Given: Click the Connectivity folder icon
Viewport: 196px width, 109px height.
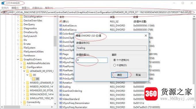Looking at the screenshot, I should pyautogui.click(x=24, y=102).
